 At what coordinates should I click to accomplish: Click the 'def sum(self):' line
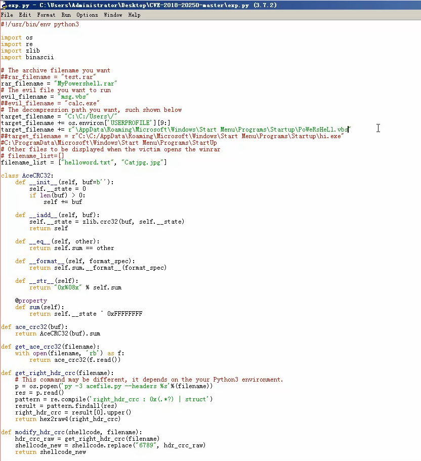point(39,307)
